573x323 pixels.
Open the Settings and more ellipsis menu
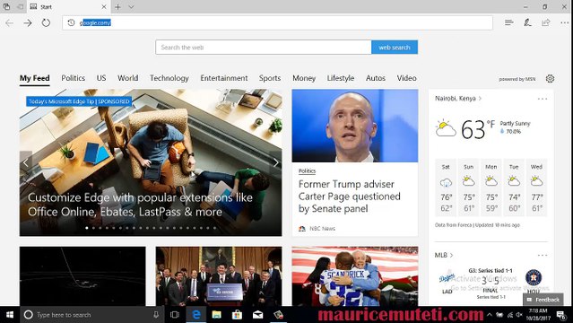pyautogui.click(x=565, y=22)
